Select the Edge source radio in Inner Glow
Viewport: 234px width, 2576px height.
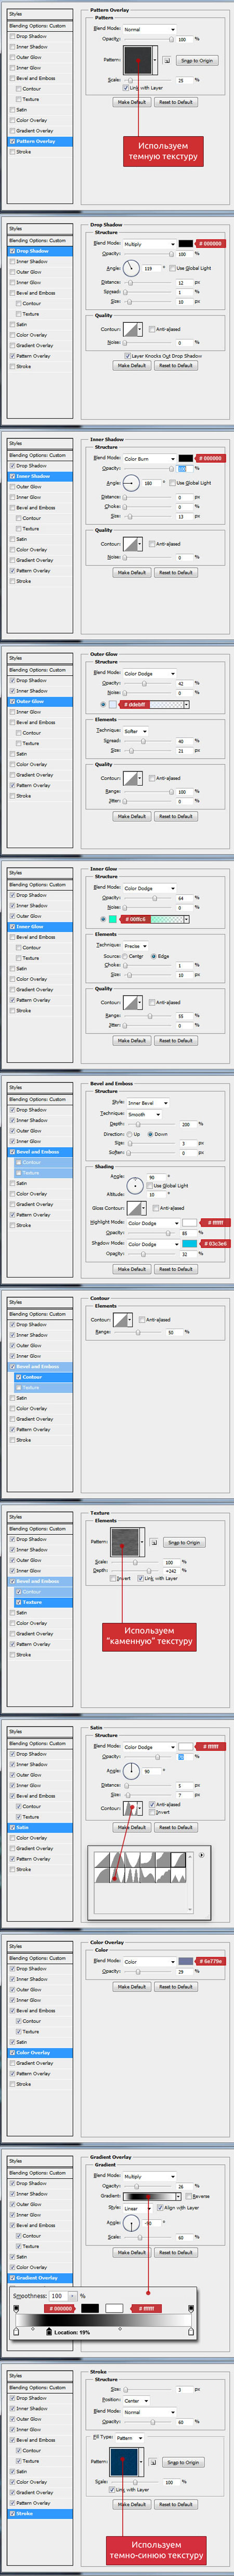[154, 956]
